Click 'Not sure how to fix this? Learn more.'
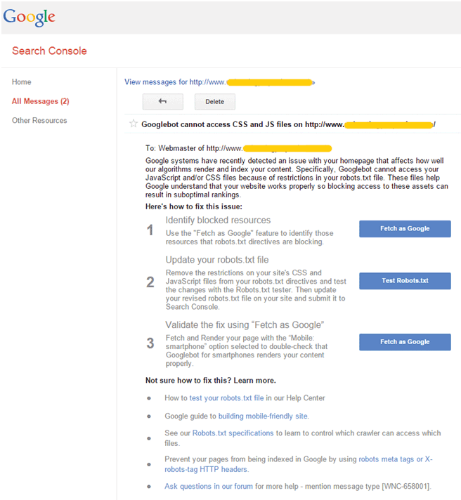461x500 pixels. coord(211,381)
